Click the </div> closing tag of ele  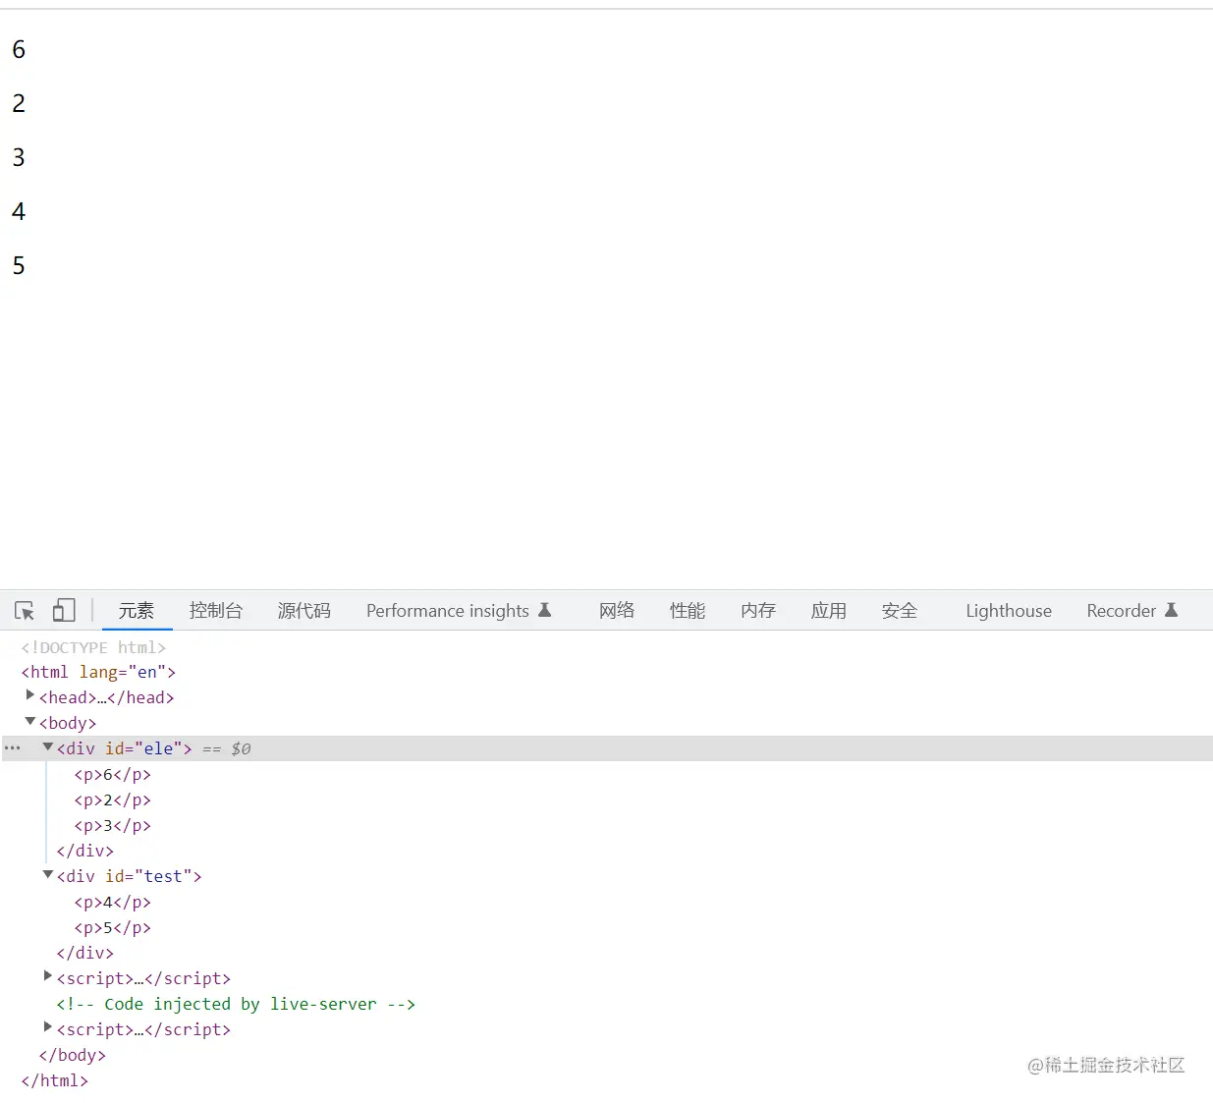(85, 852)
